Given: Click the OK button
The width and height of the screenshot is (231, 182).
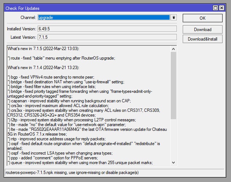Looking at the screenshot, I should 202,18.
